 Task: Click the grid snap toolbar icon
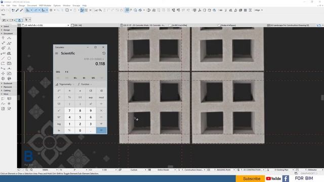(x=51, y=10)
